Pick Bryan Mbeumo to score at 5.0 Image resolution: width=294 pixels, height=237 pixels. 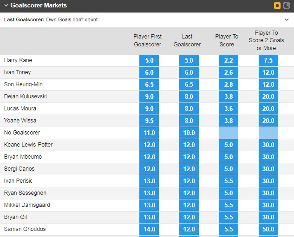(229, 157)
